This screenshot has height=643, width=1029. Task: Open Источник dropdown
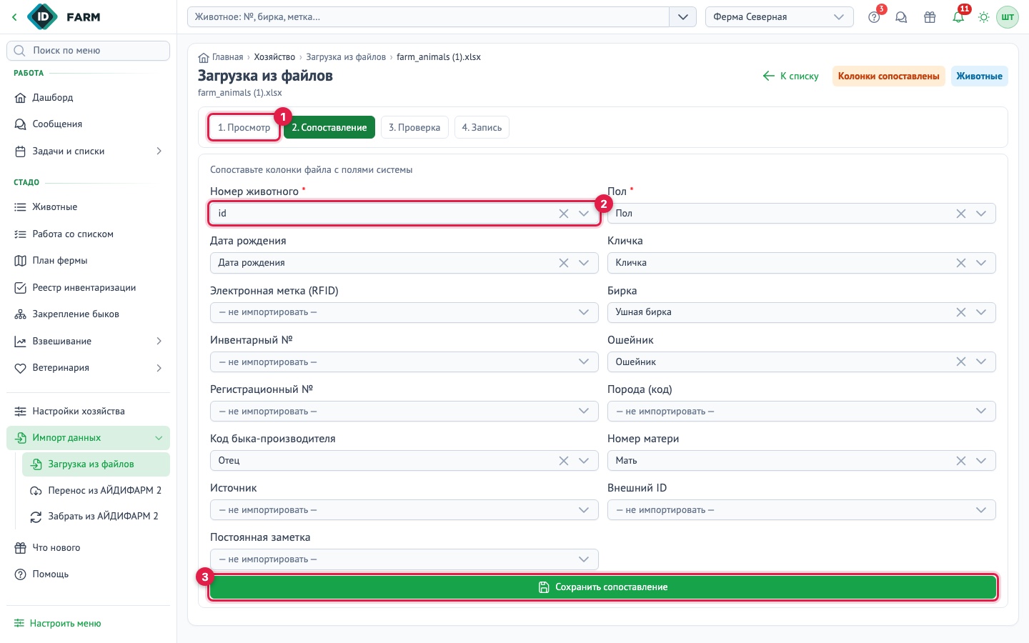[x=404, y=510]
